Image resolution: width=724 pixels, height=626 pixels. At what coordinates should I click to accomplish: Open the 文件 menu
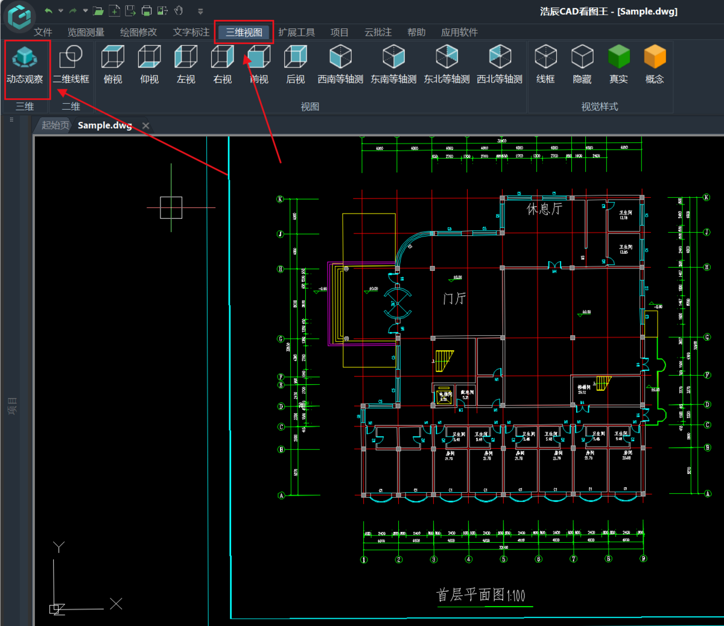[43, 32]
